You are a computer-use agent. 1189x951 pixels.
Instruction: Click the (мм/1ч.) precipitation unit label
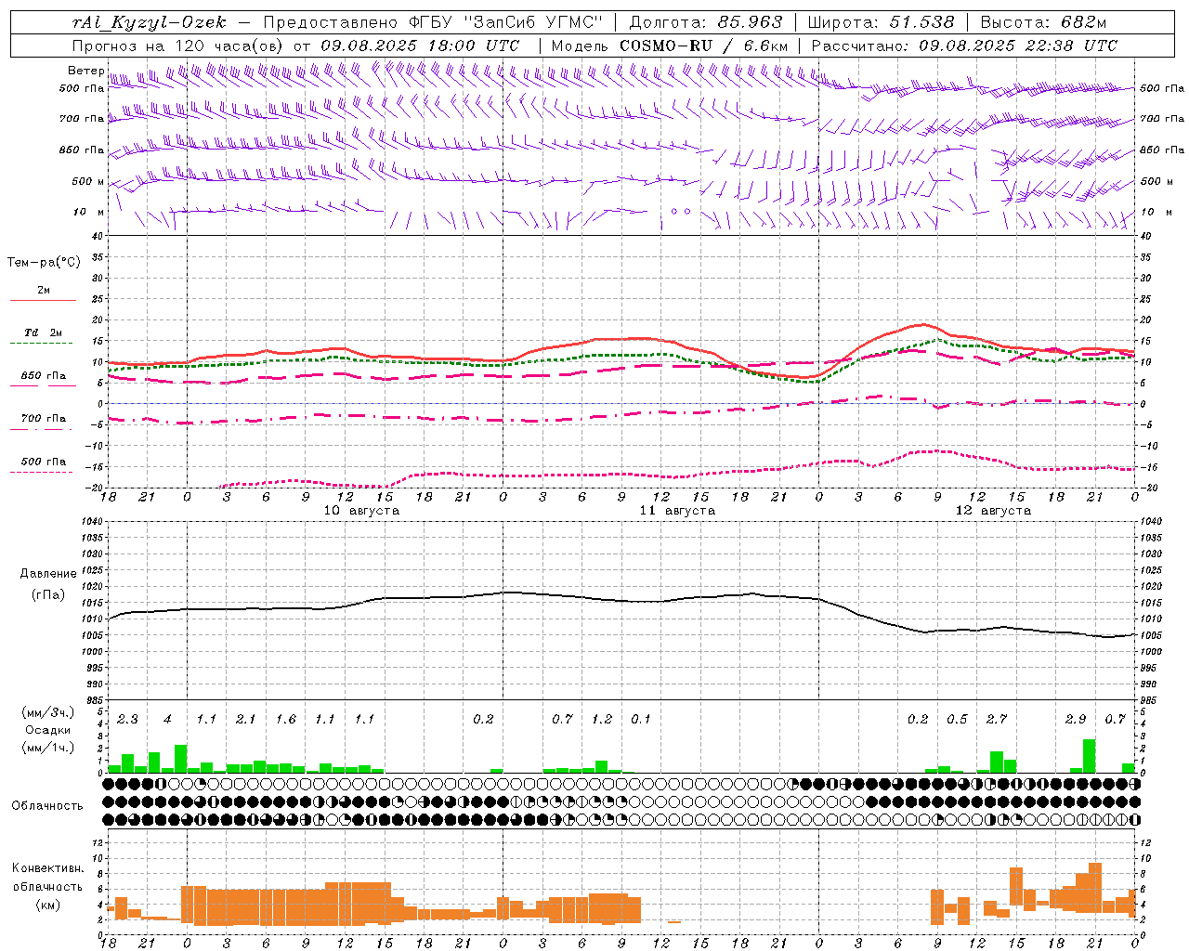[48, 748]
